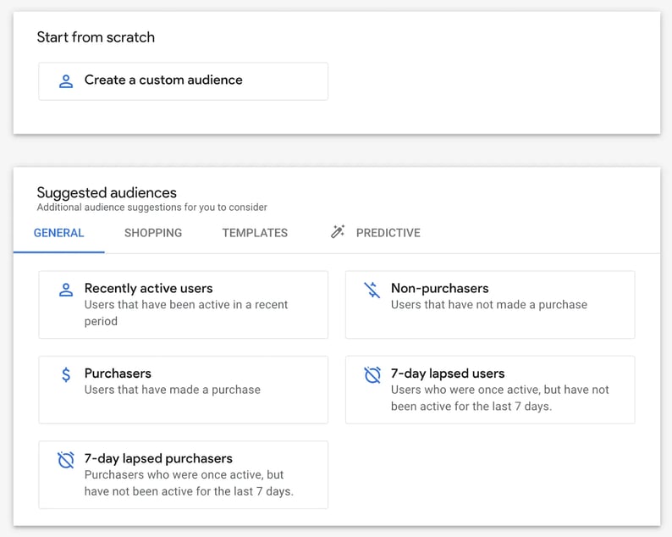Click the crossed alarm icon on 7-day lapsed purchasers
The height and width of the screenshot is (537, 672).
[65, 460]
